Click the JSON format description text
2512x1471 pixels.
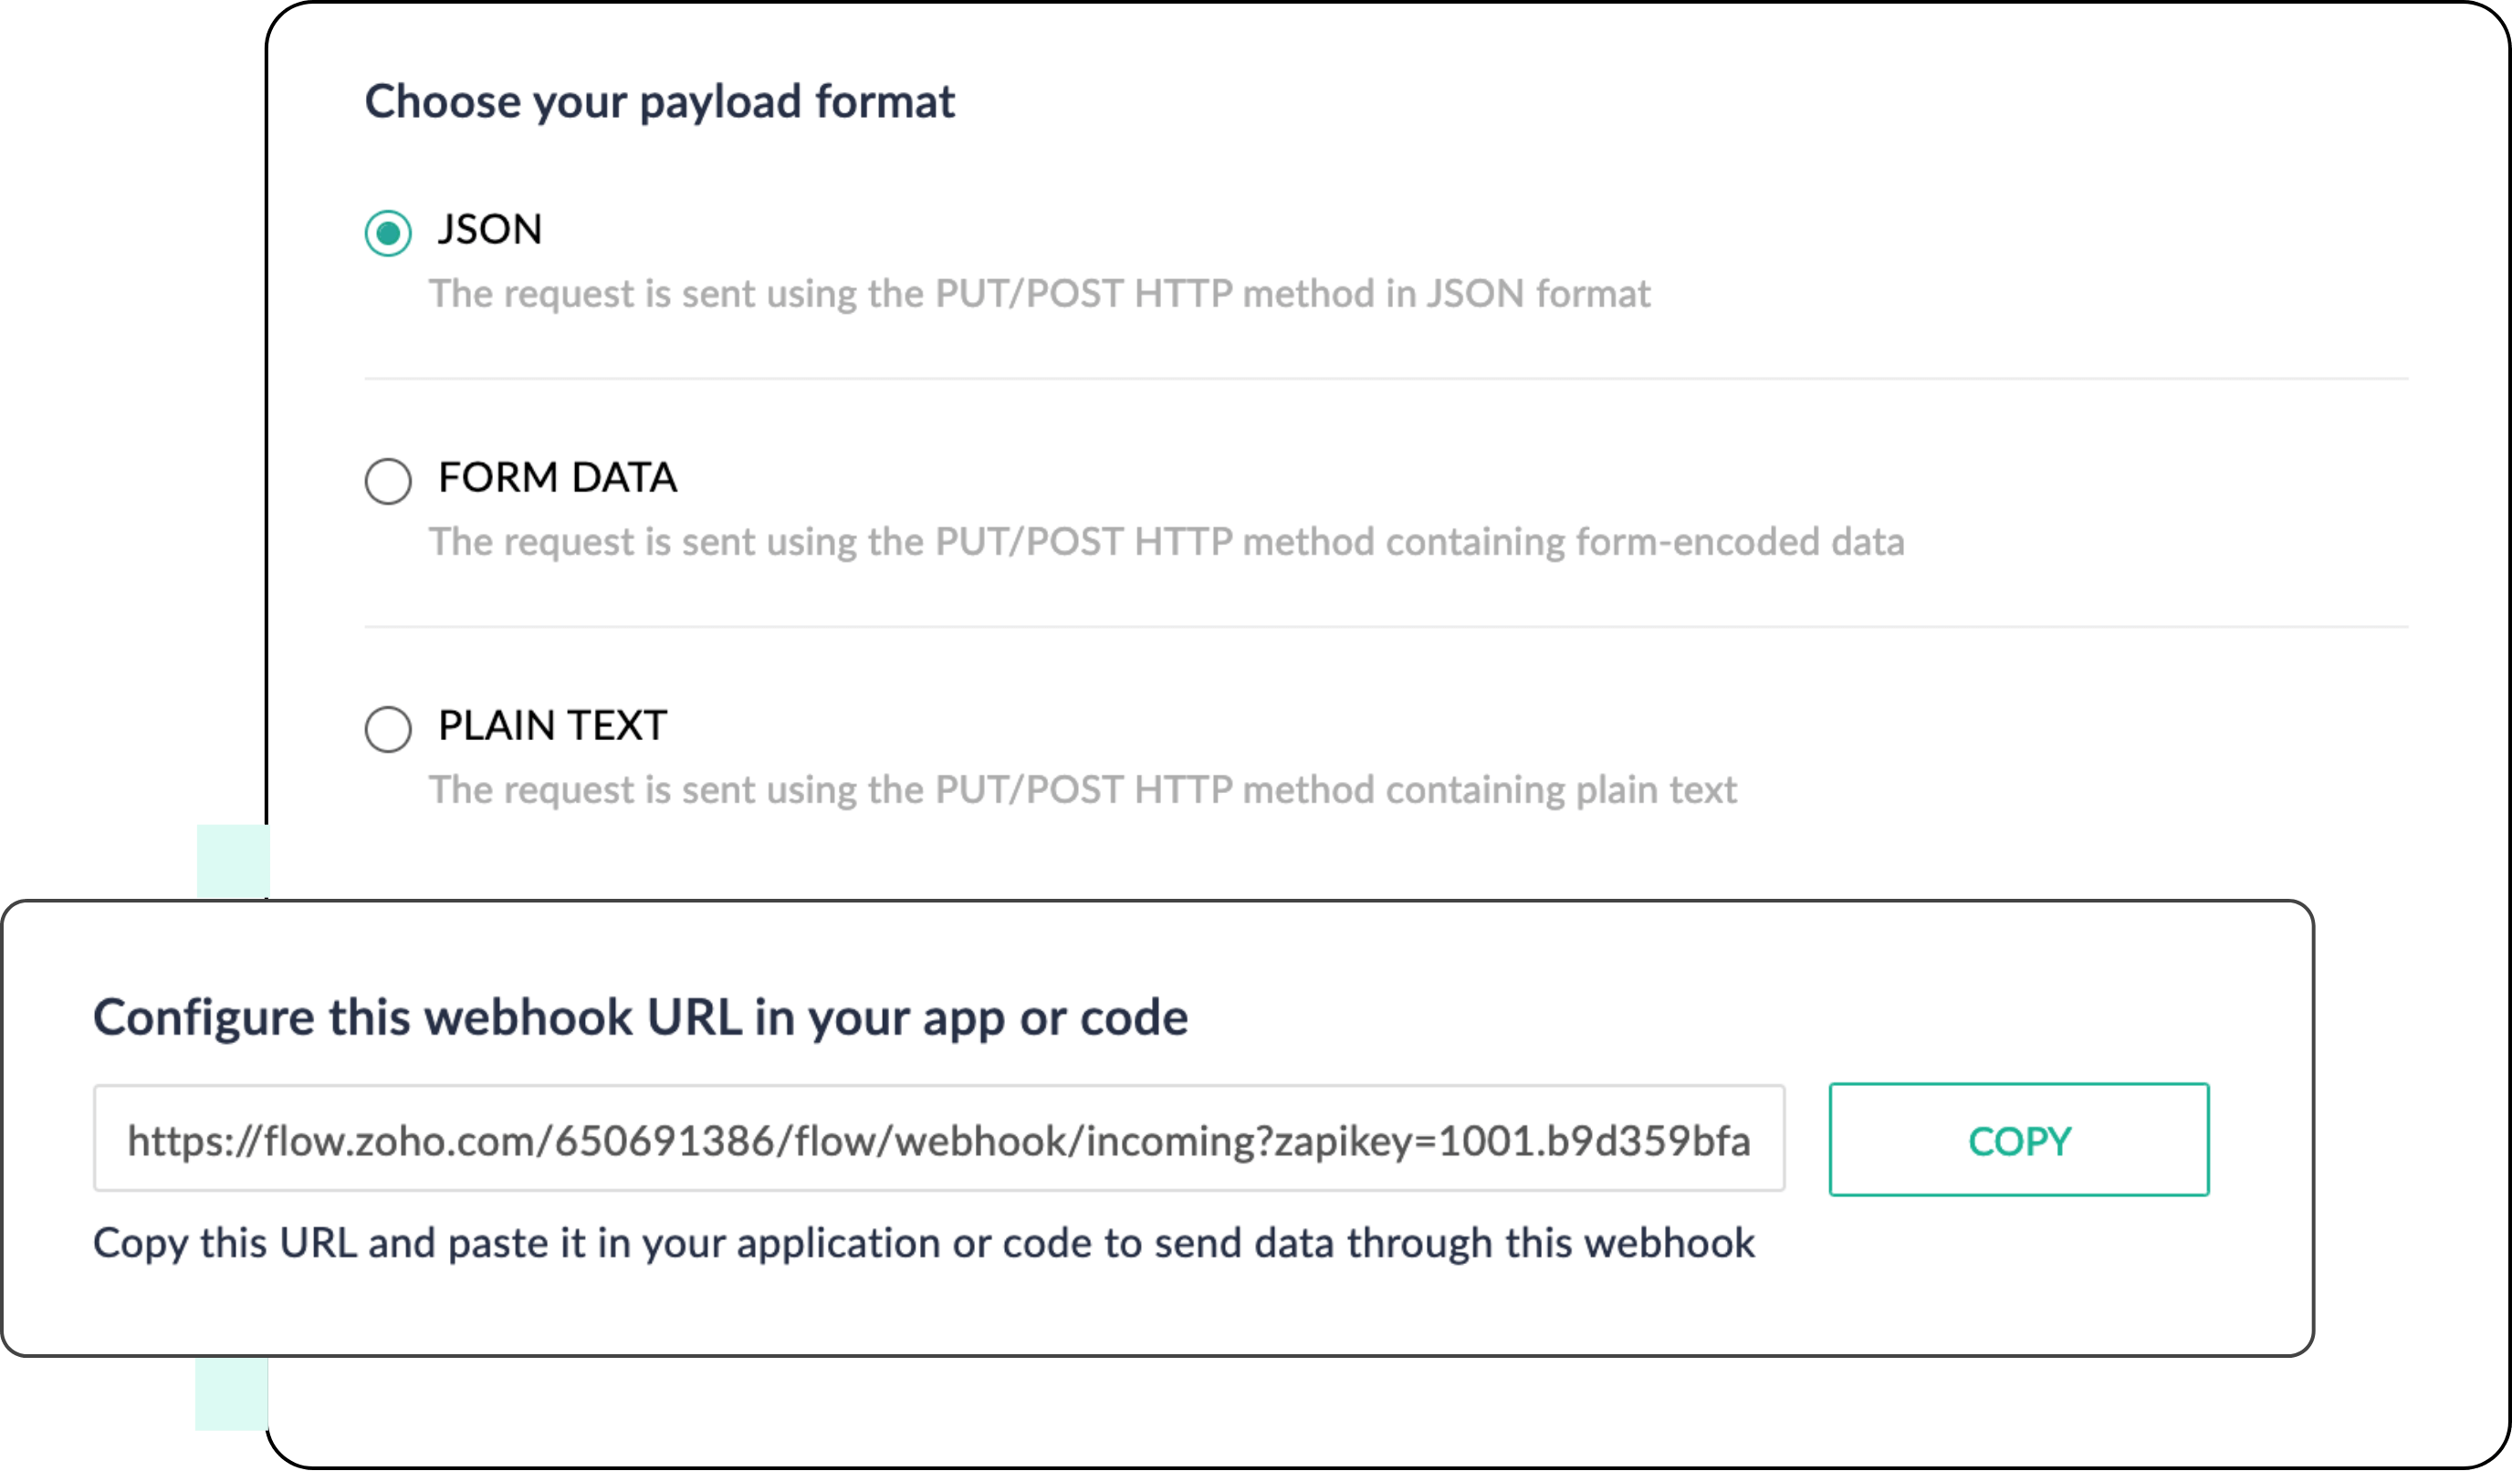tap(1039, 294)
